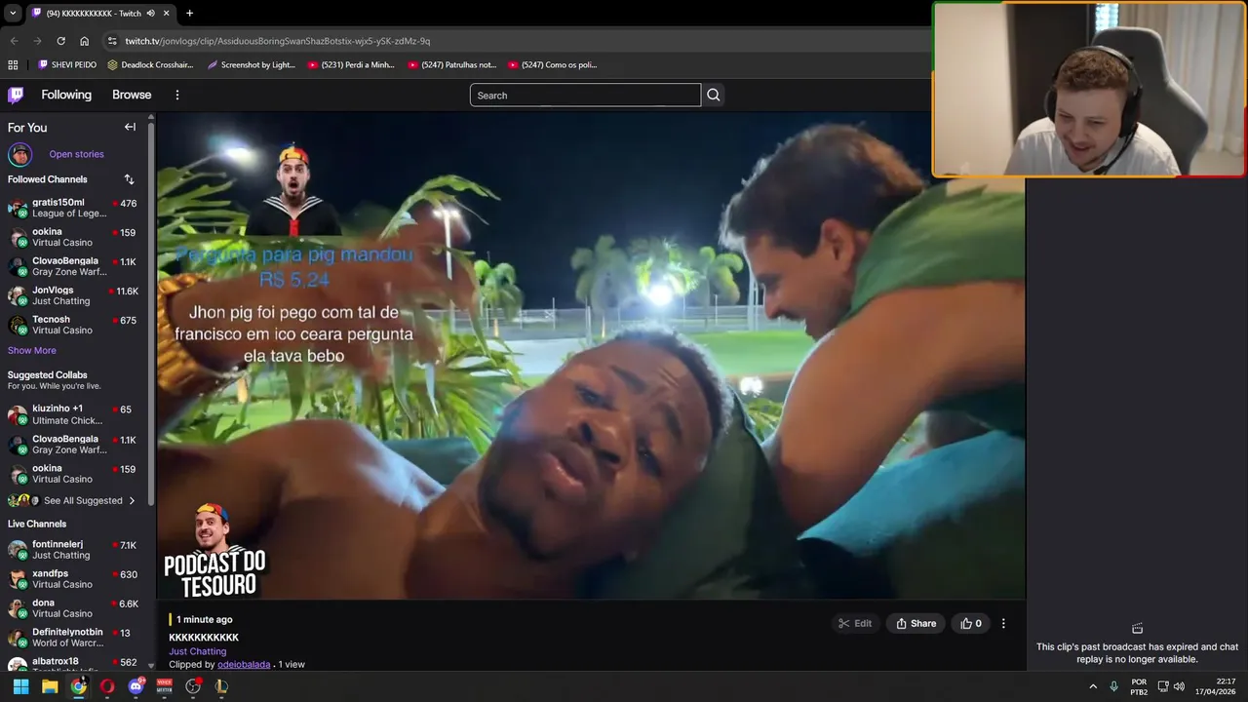Image resolution: width=1248 pixels, height=702 pixels.
Task: Open albatrox18 live channel
Action: click(73, 664)
